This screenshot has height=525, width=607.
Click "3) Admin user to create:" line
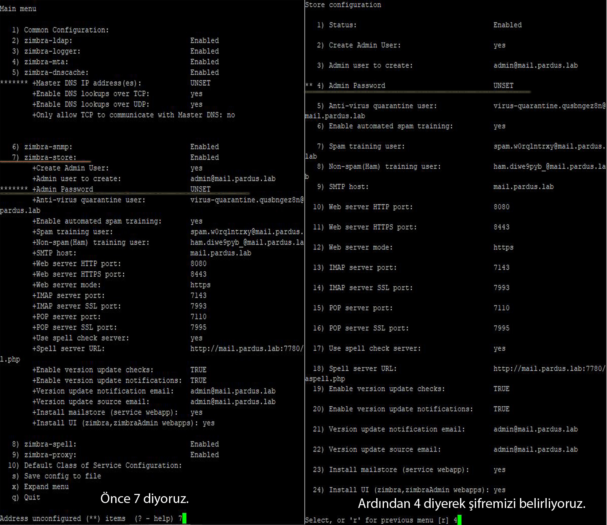[365, 65]
